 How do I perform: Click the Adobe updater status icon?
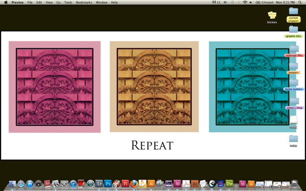216,3
